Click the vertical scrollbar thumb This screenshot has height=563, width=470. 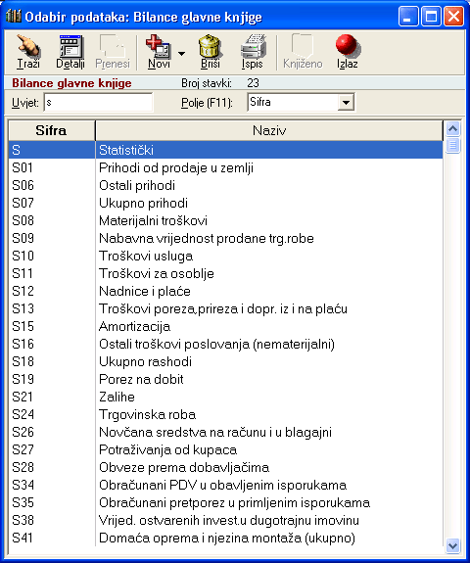453,145
